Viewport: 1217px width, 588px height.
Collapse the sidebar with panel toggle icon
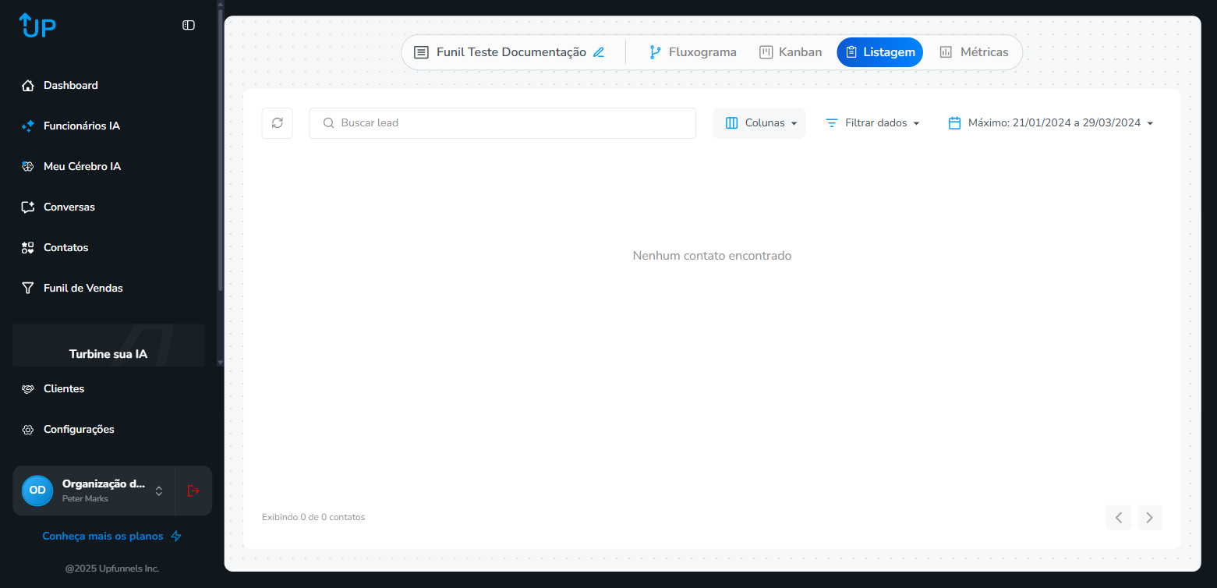click(189, 25)
